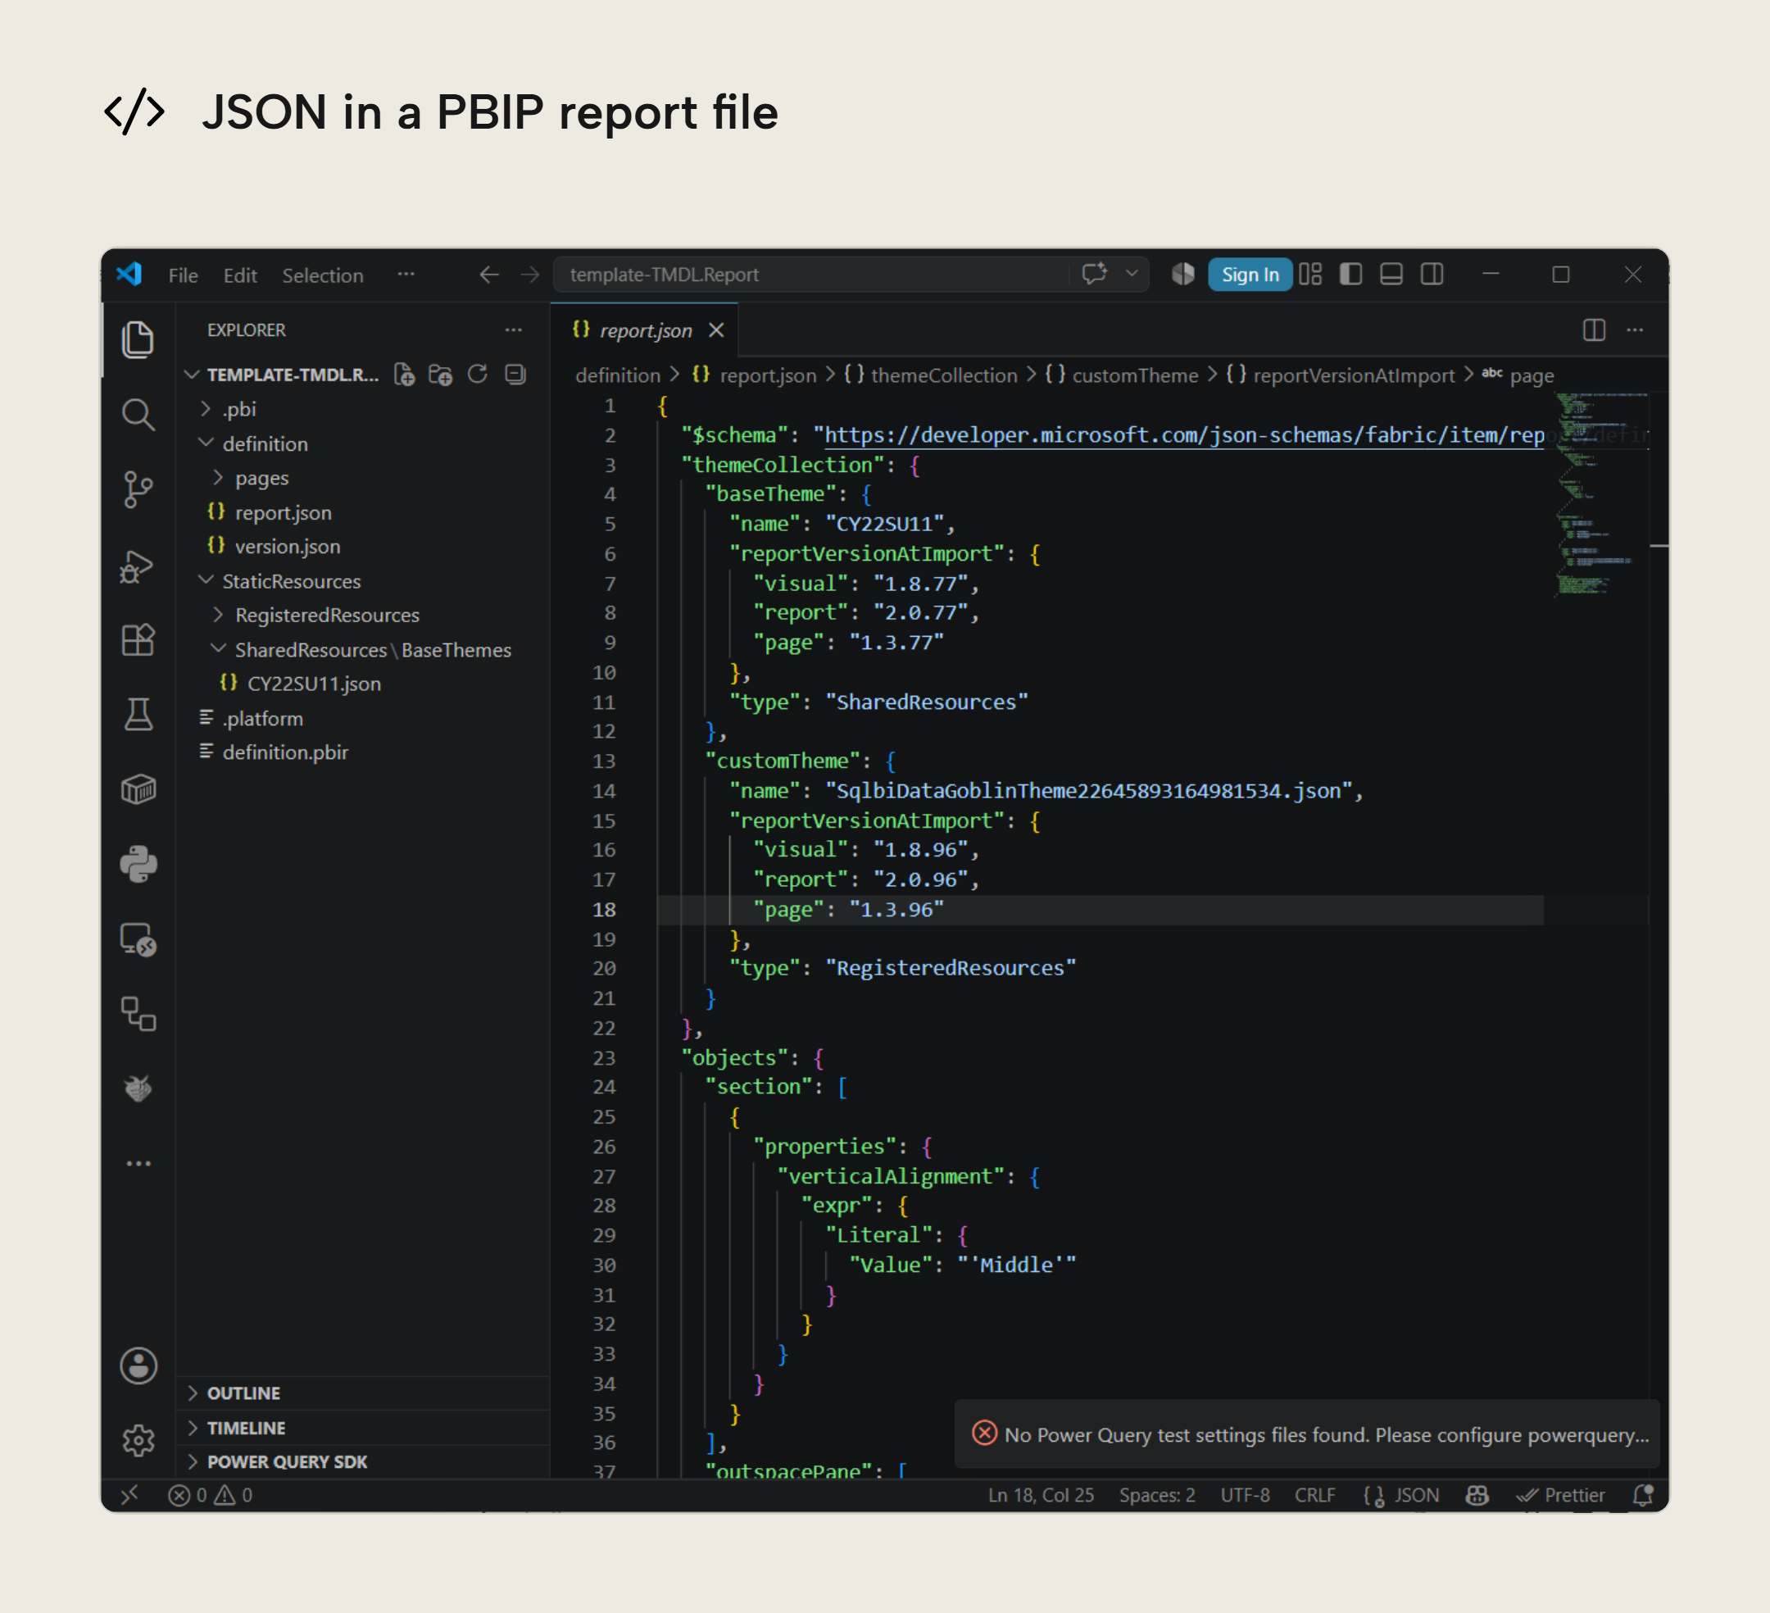Expand the TIMELINE section
The image size is (1770, 1613).
coord(362,1428)
